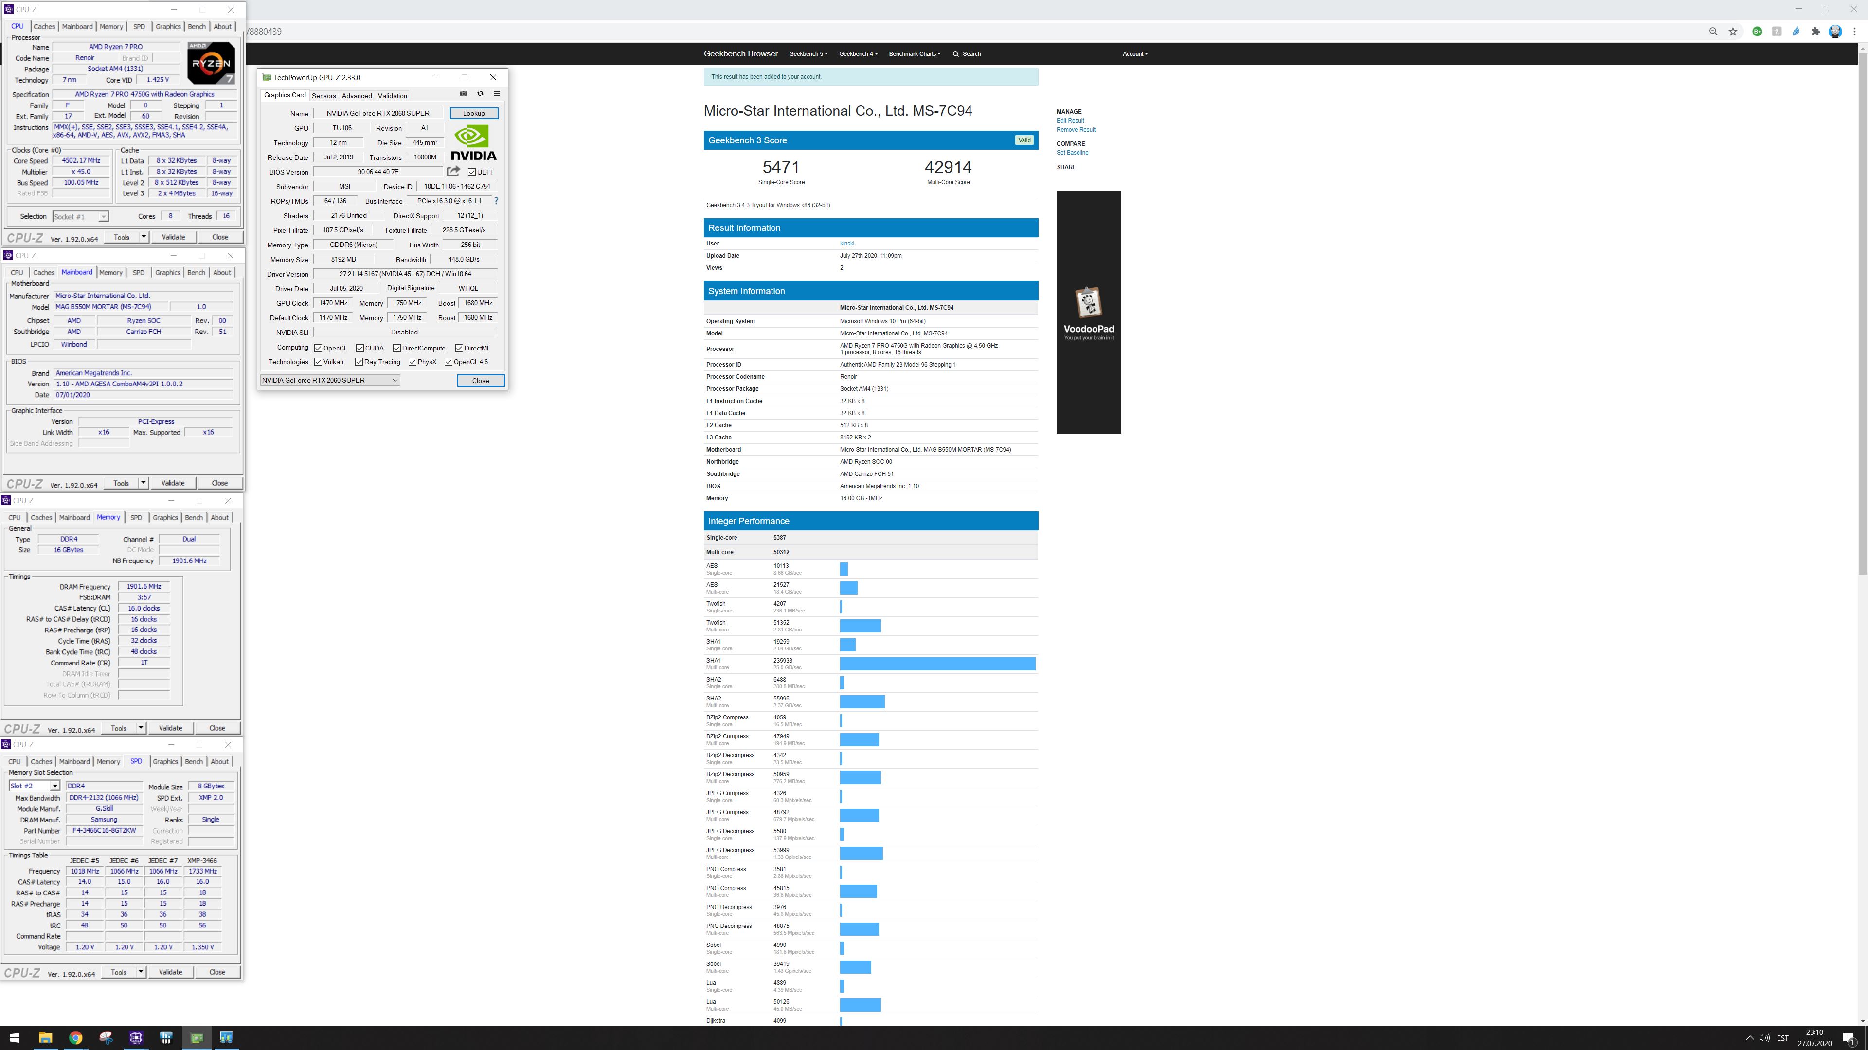Image resolution: width=1868 pixels, height=1050 pixels.
Task: Click the green B+ extension icon
Action: tap(1757, 31)
